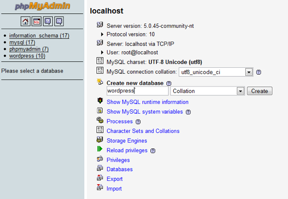Click the Privileges users icon
The image size is (288, 199).
pos(100,158)
